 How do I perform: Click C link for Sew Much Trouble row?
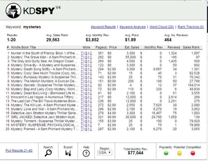coord(91,73)
